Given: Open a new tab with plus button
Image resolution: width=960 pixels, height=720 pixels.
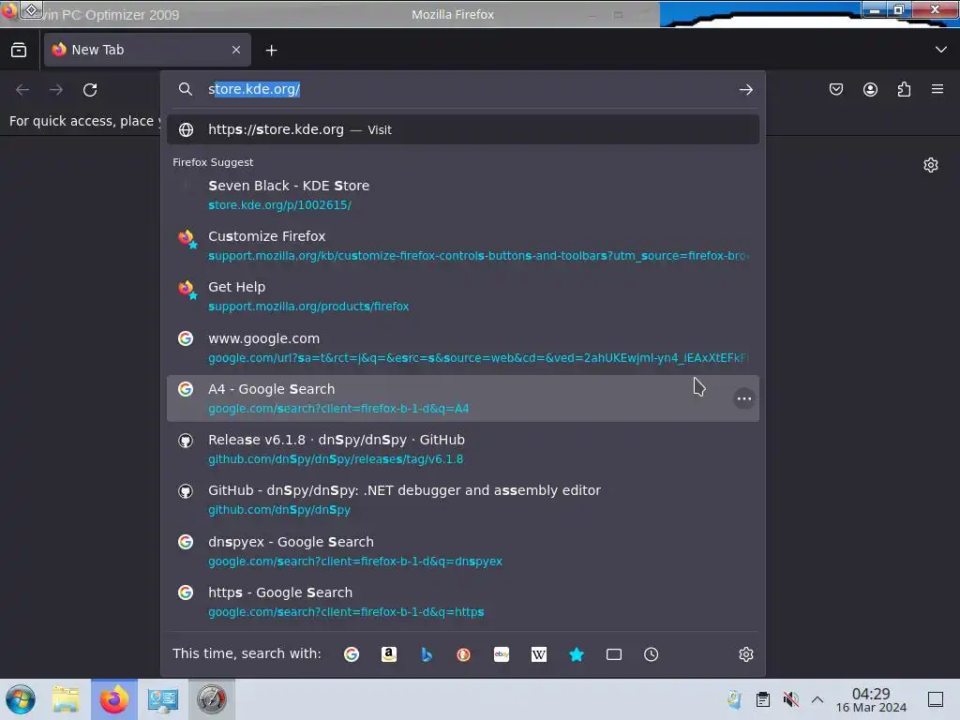Looking at the screenshot, I should tap(271, 51).
